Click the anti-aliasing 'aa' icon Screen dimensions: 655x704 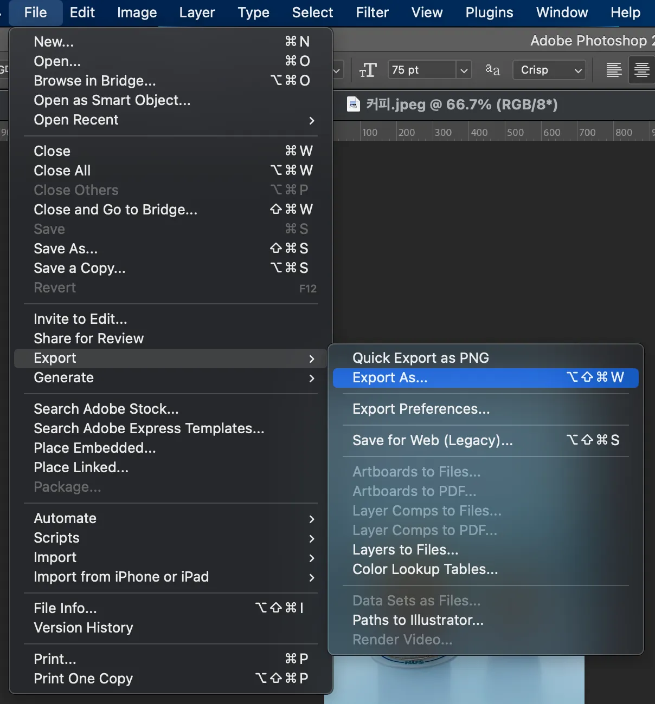492,69
